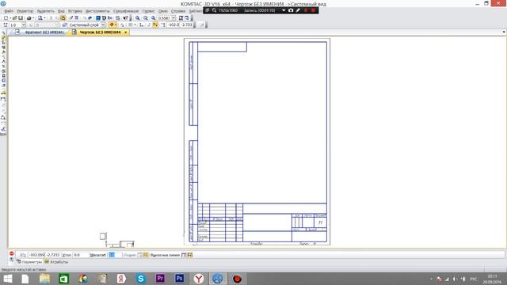The image size is (507, 285).
Task: Switch to the Атрибуты tab
Action: [56, 262]
